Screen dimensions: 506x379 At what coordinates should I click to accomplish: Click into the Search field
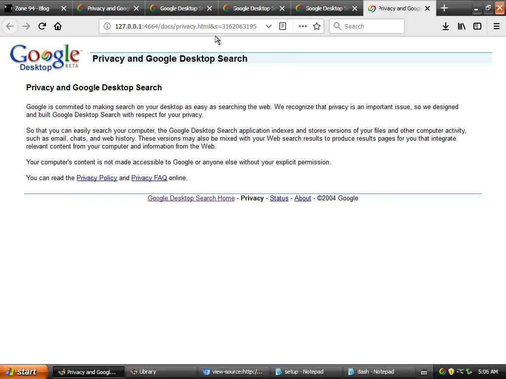pos(367,27)
